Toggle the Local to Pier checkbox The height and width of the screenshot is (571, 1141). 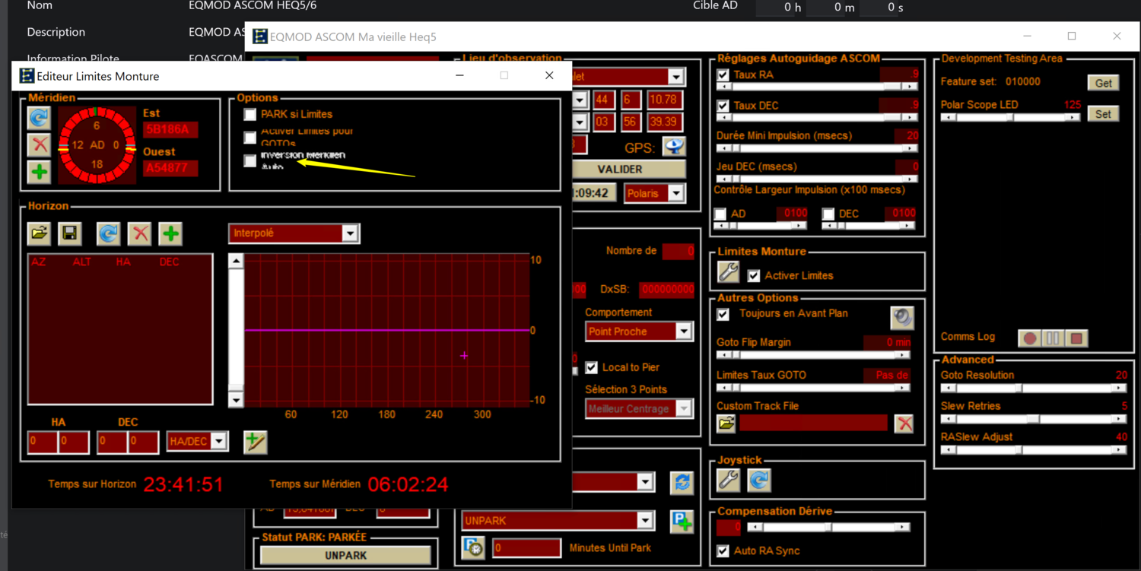pyautogui.click(x=591, y=367)
